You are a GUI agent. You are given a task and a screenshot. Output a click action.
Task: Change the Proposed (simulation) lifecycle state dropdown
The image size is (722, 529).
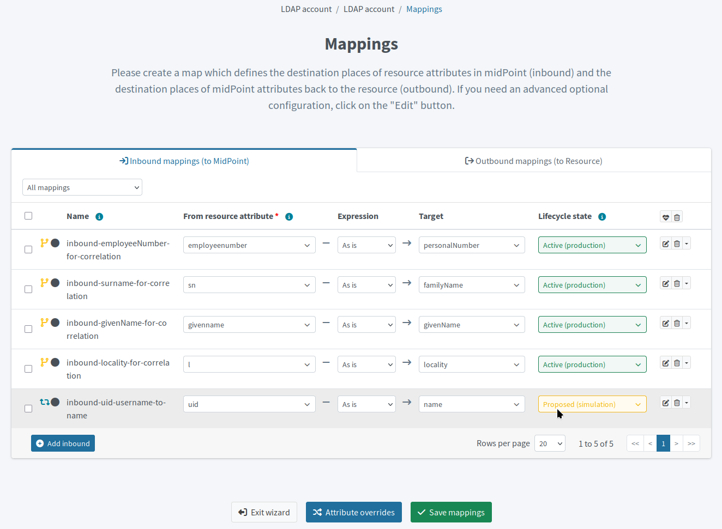point(592,404)
